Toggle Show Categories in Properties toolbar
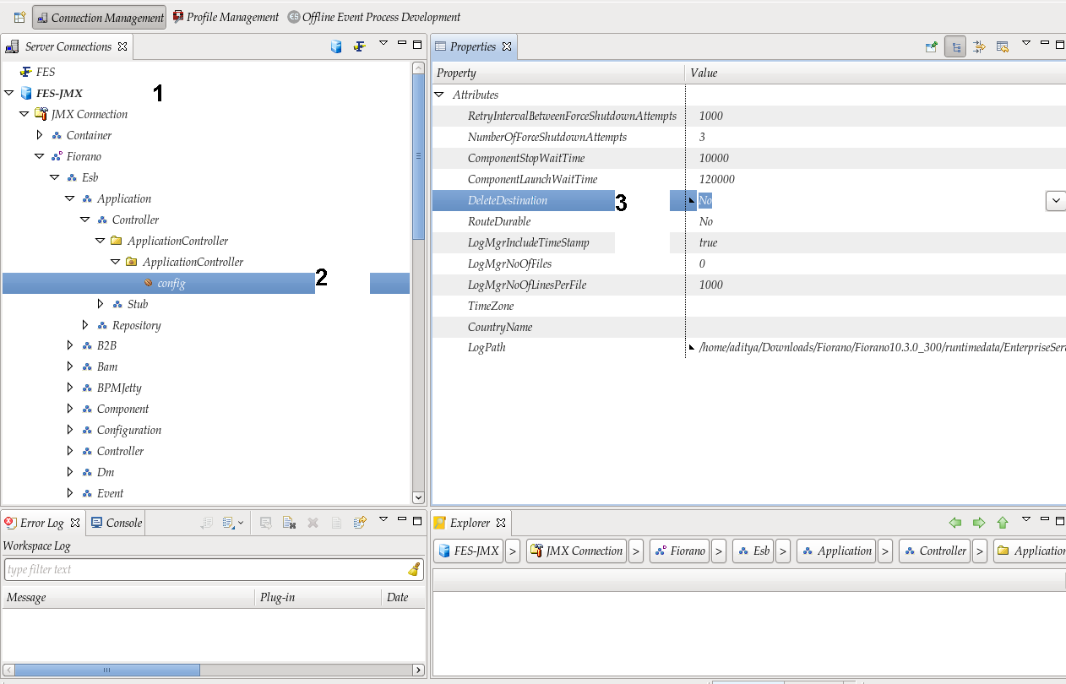 tap(955, 46)
